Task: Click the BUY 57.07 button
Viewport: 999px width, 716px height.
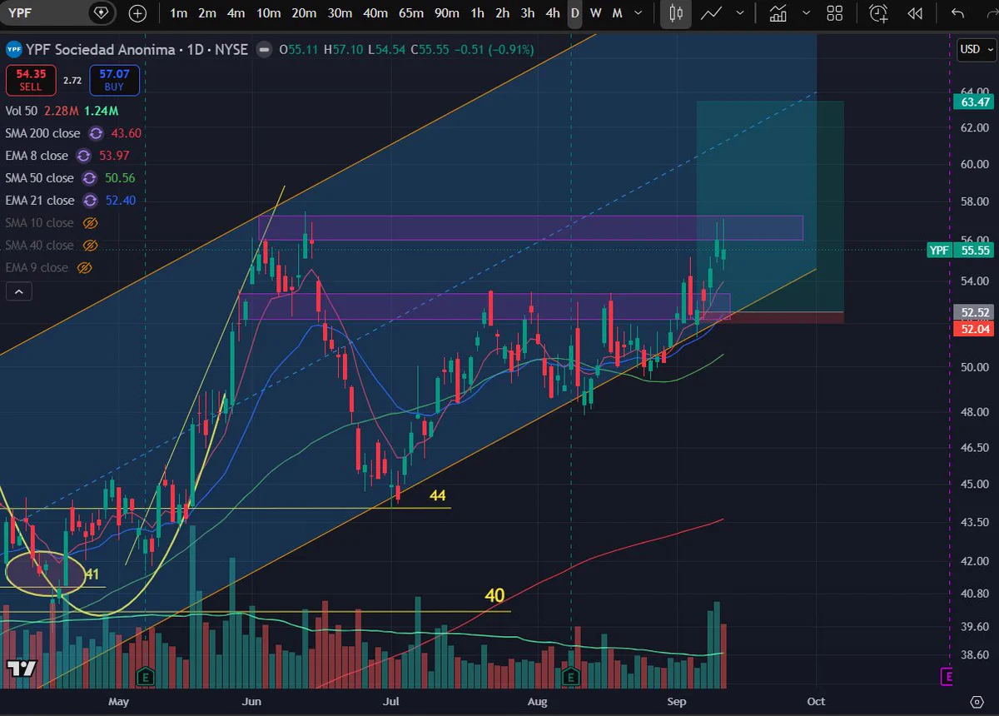Action: click(114, 81)
